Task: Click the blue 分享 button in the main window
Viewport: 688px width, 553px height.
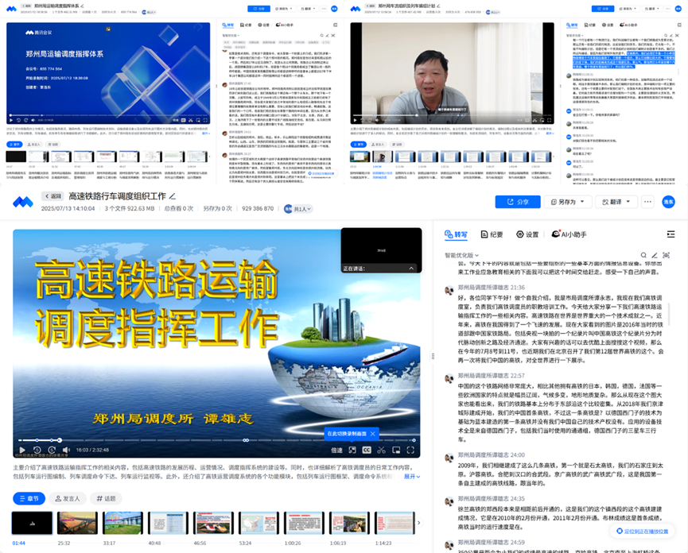Action: click(517, 202)
